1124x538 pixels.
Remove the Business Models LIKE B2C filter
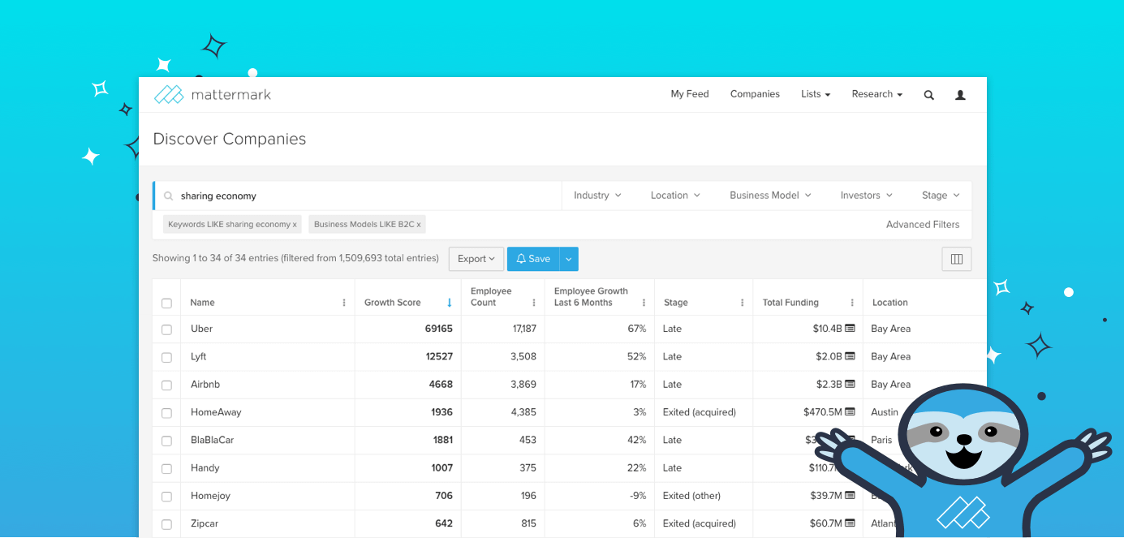click(419, 225)
